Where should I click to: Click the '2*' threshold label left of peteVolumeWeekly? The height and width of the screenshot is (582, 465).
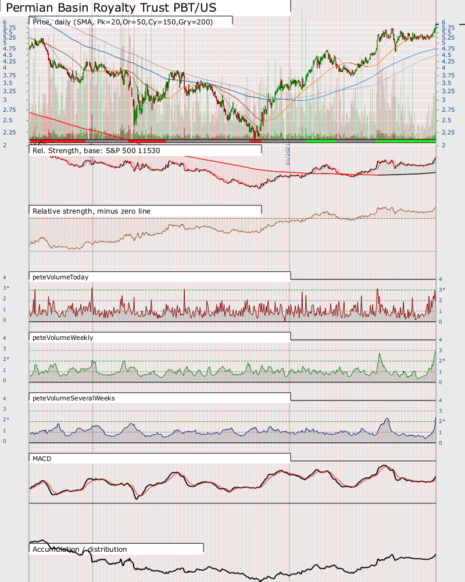click(6, 359)
